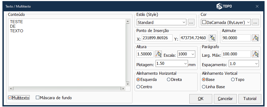Click the horizontal scrollbar right arrow
The width and height of the screenshot is (267, 107).
coord(123,88)
